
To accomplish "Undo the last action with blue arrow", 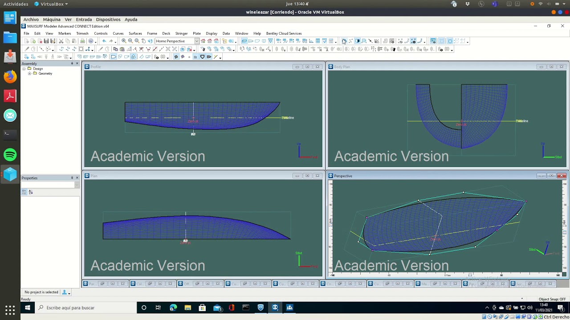I will click(x=104, y=41).
